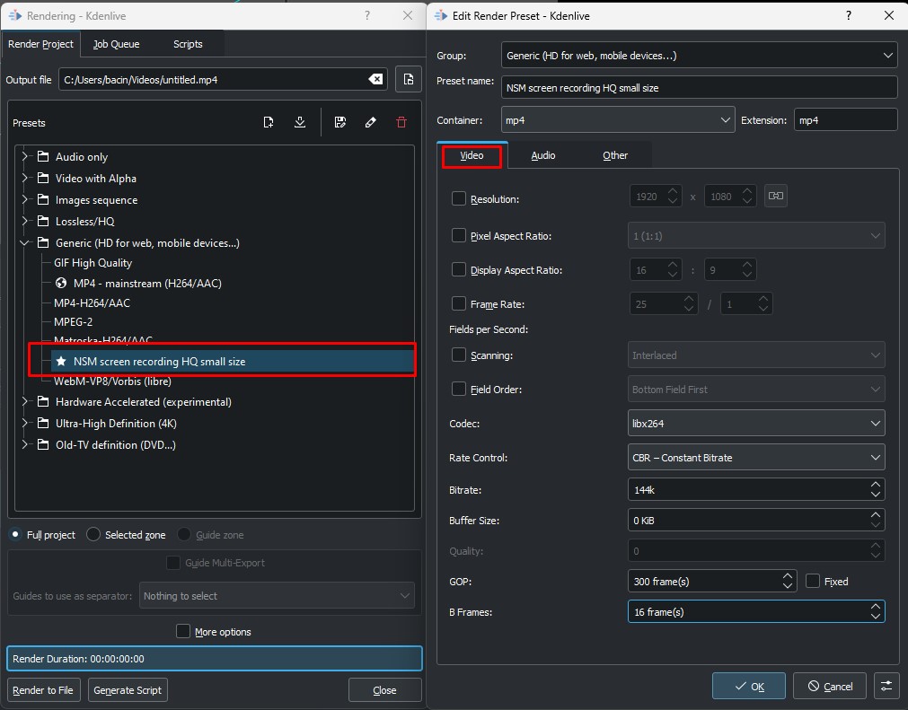Expand the Audio only preset group
The height and width of the screenshot is (710, 908).
24,156
